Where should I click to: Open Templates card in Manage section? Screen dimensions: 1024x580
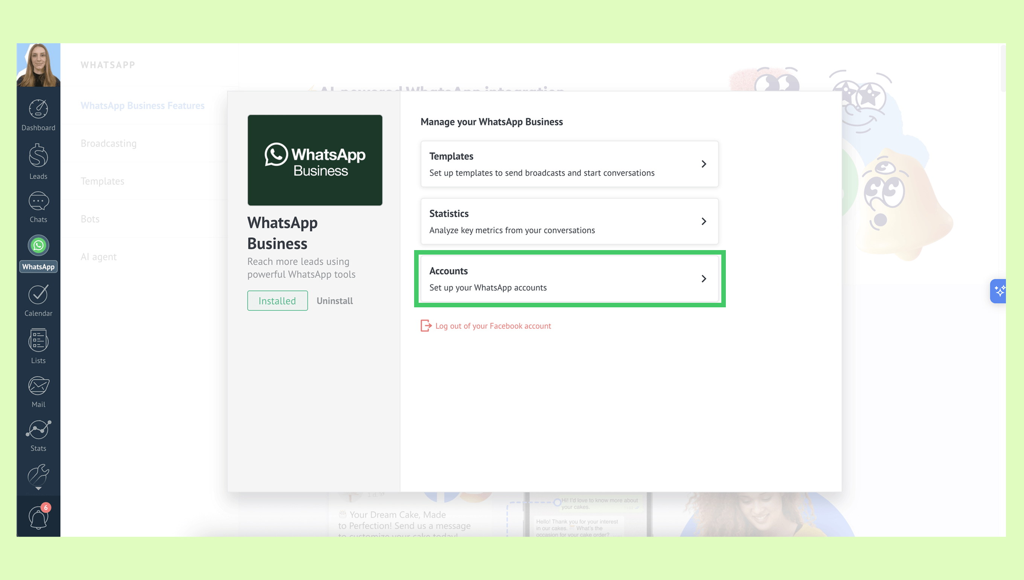point(569,164)
